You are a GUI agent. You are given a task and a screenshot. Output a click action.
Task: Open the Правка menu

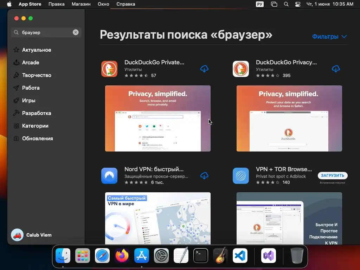57,4
